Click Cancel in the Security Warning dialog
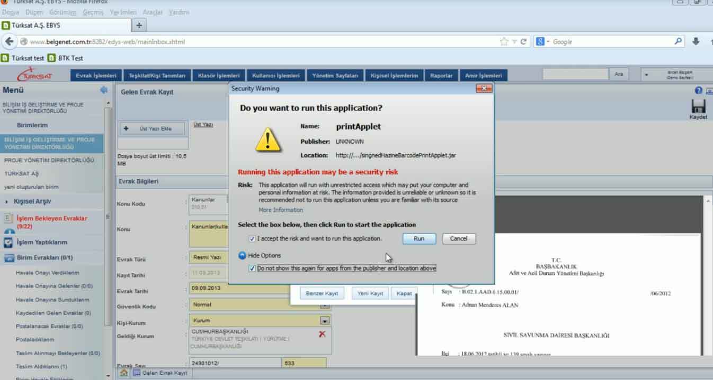The width and height of the screenshot is (713, 380). tap(459, 239)
